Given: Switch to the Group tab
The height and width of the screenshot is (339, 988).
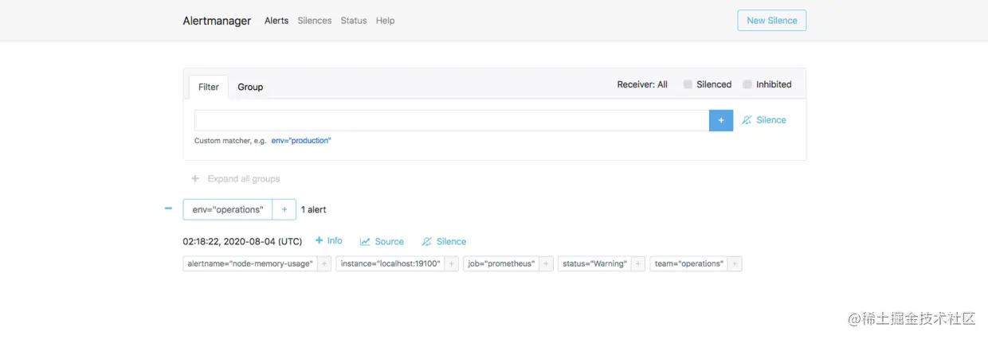Looking at the screenshot, I should coord(250,87).
